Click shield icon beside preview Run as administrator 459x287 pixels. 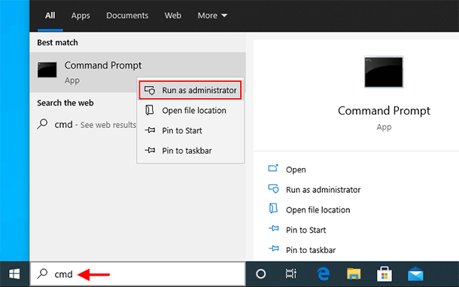[273, 188]
